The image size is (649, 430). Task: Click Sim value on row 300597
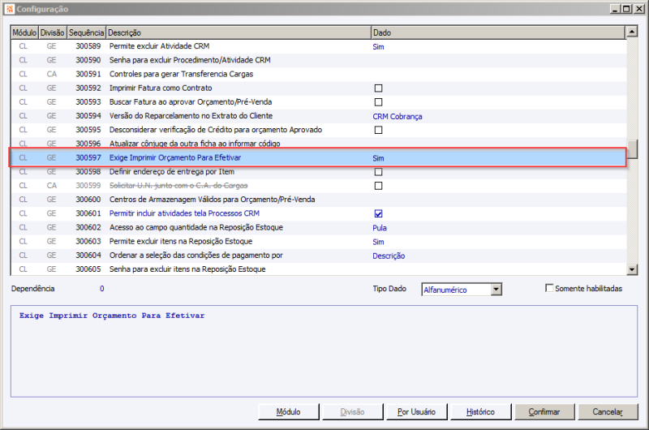tap(378, 158)
